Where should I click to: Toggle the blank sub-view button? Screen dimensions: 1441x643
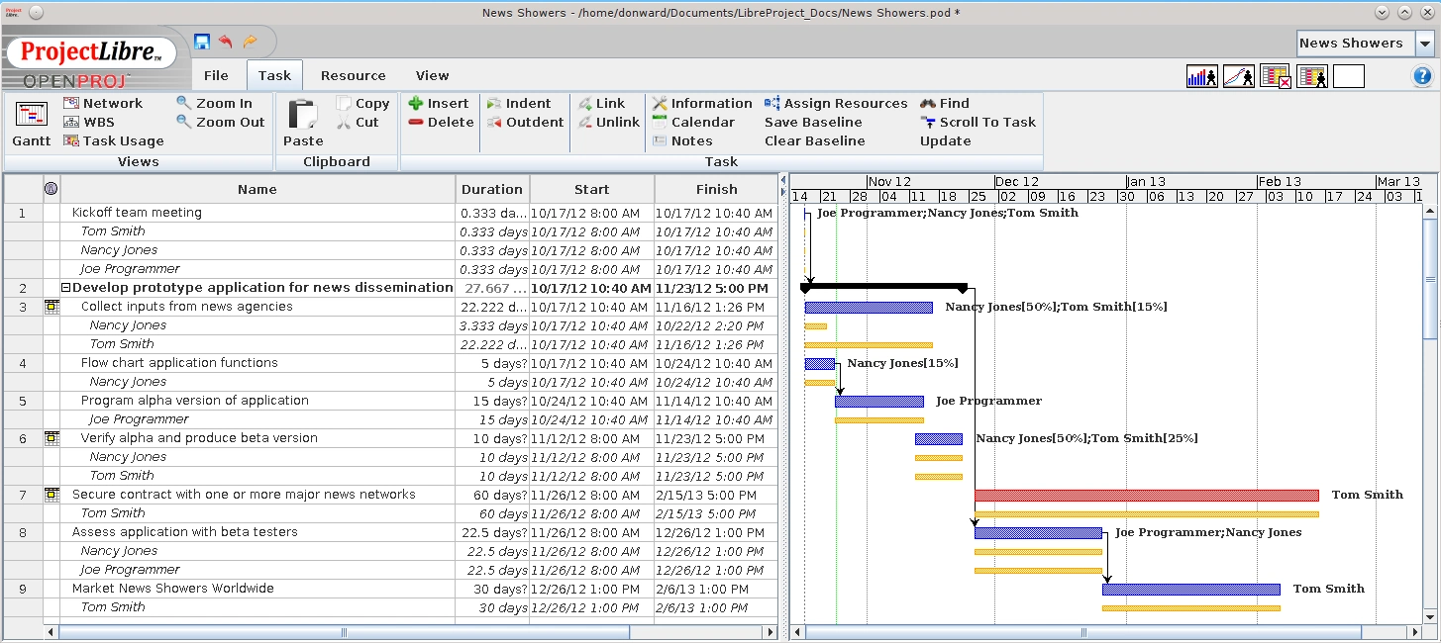pyautogui.click(x=1349, y=76)
